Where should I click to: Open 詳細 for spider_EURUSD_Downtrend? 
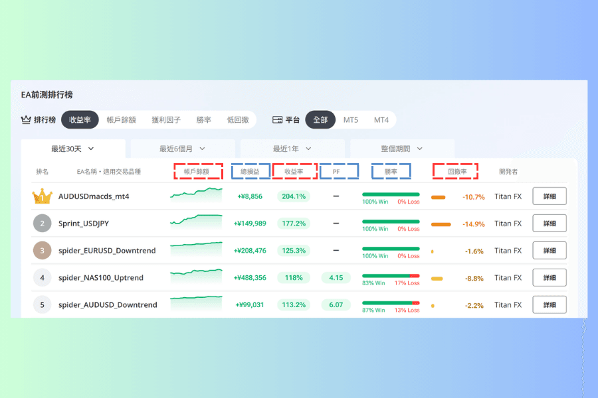pos(549,251)
